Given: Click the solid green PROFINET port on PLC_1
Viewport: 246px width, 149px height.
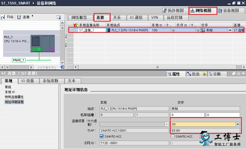Looking at the screenshot, I should tap(39, 49).
